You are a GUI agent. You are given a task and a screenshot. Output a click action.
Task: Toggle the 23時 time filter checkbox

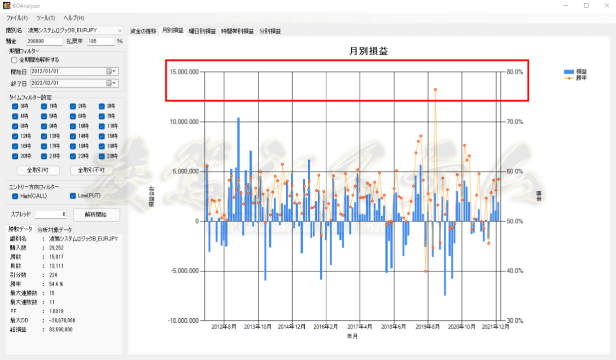click(x=101, y=156)
